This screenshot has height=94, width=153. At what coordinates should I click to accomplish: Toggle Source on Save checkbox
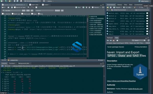15,7
